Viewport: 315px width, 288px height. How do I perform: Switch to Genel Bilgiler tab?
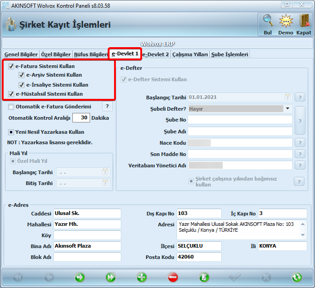[21, 54]
